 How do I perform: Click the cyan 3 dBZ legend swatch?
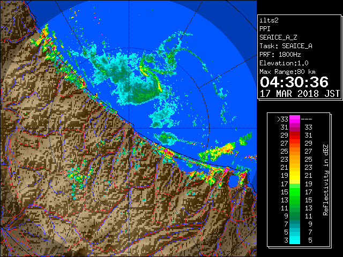[295, 240]
